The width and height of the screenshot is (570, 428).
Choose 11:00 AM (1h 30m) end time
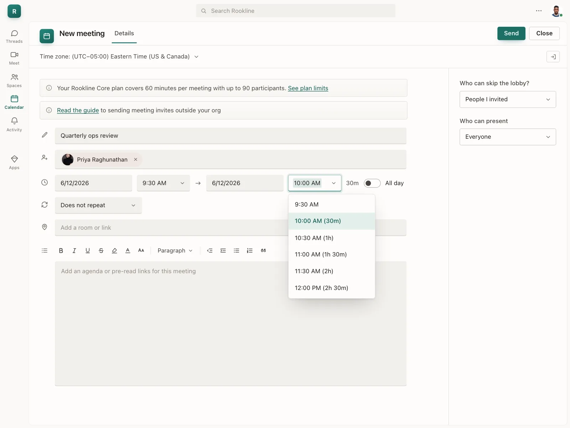pos(332,254)
